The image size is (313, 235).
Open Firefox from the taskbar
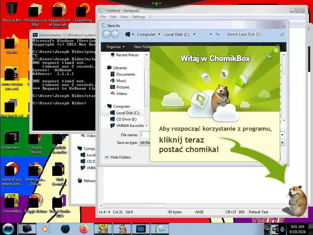84,229
